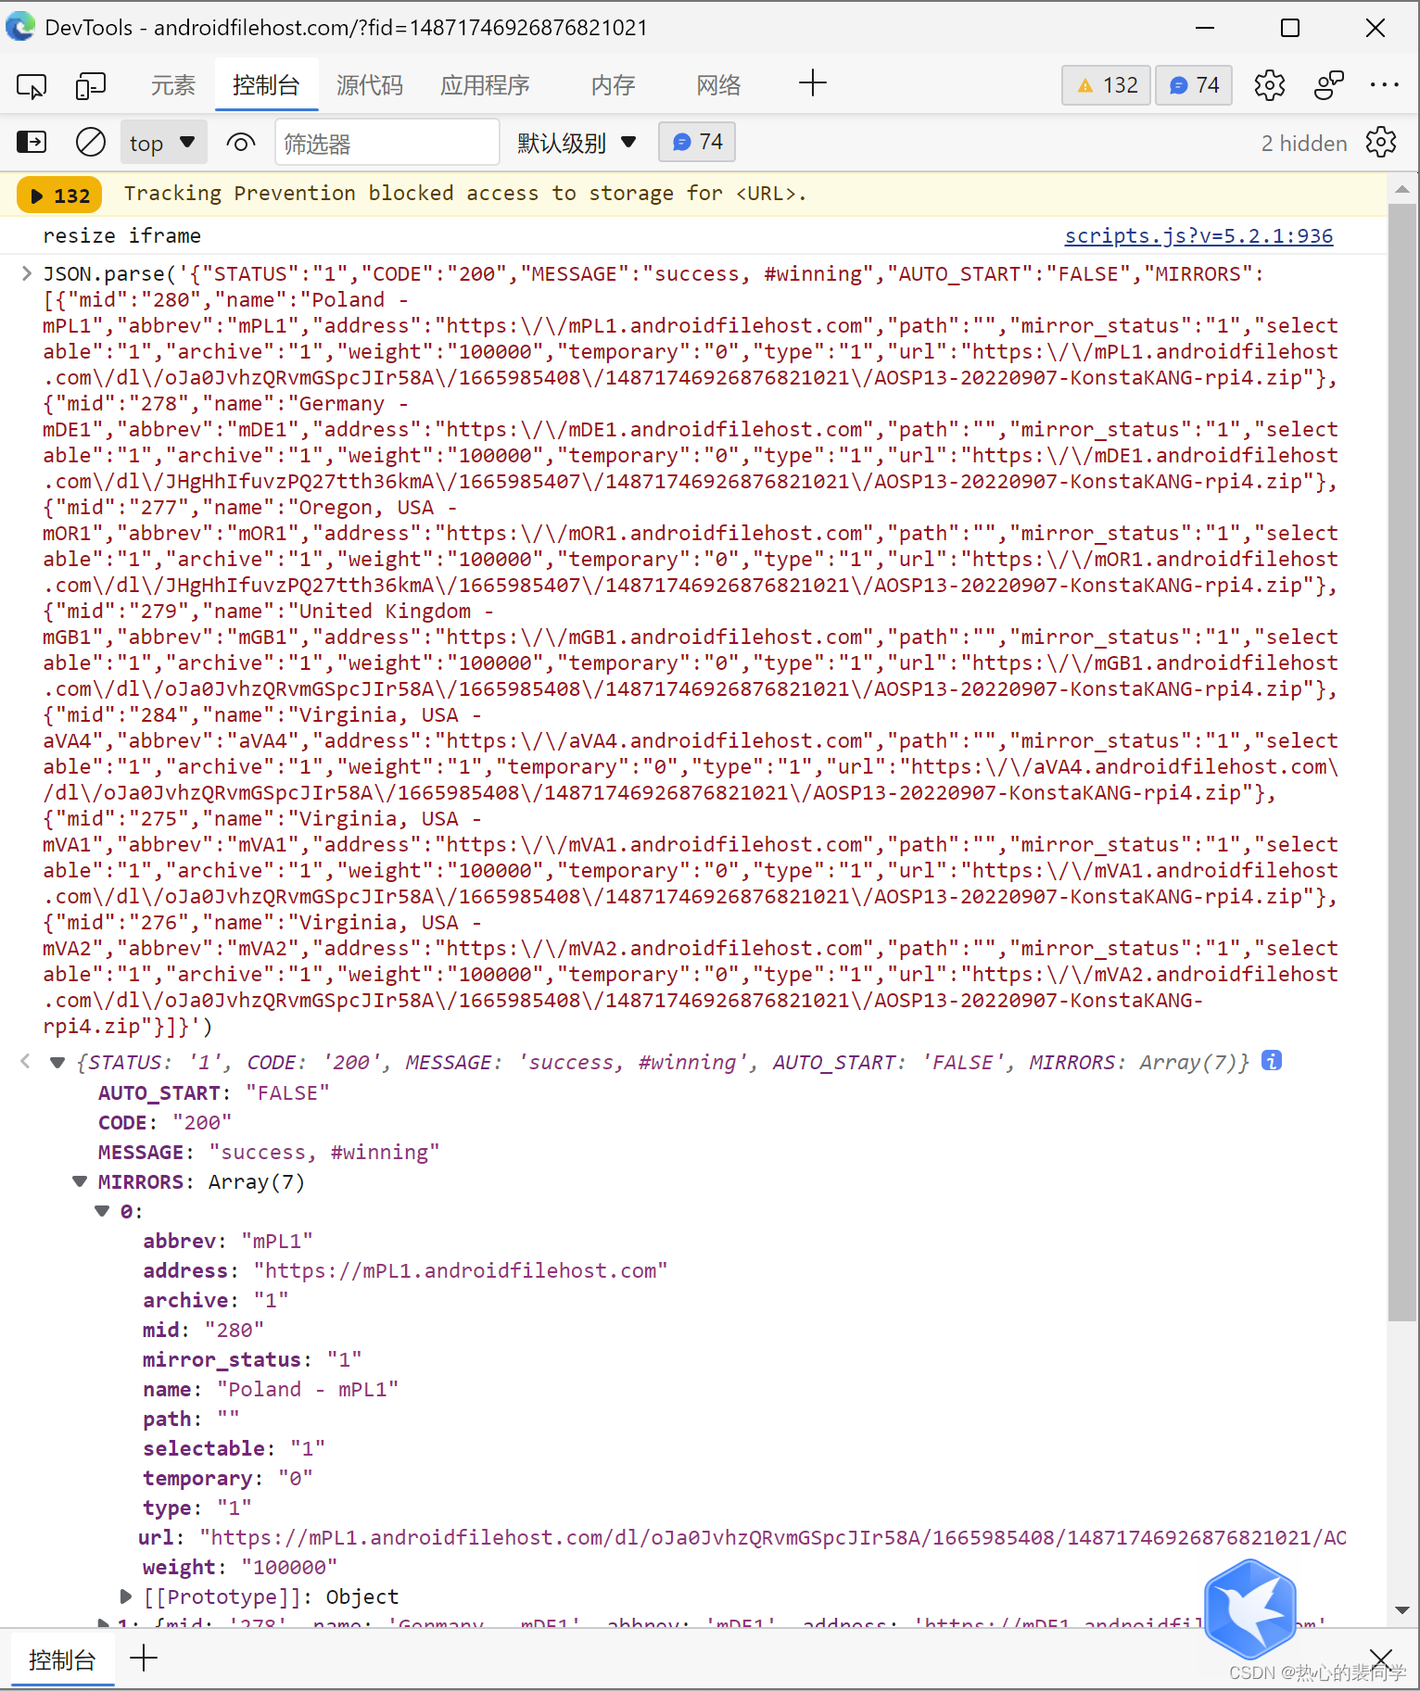Screen dimensions: 1420x1691
Task: Create live expression with eye icon
Action: [x=240, y=143]
